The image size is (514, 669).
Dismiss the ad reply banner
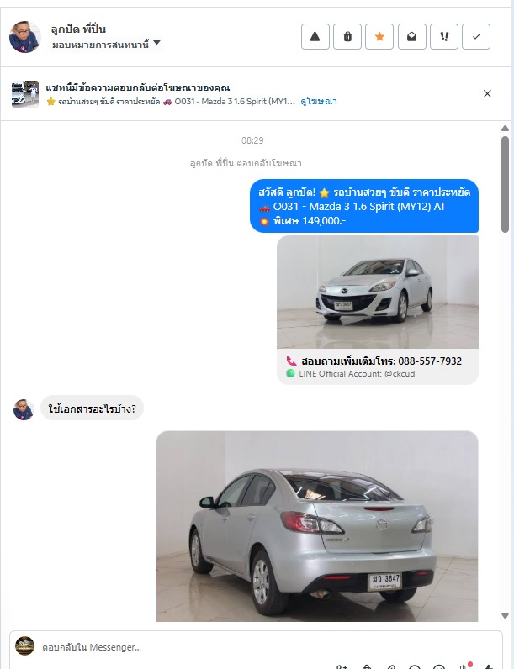(x=487, y=94)
